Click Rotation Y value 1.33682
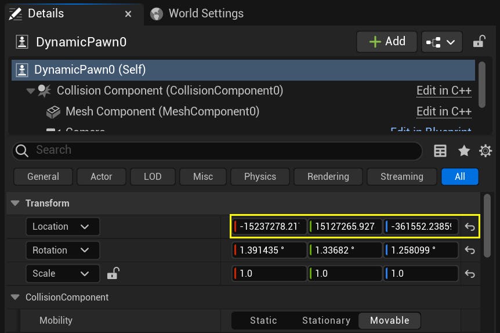The width and height of the screenshot is (500, 333). 345,250
